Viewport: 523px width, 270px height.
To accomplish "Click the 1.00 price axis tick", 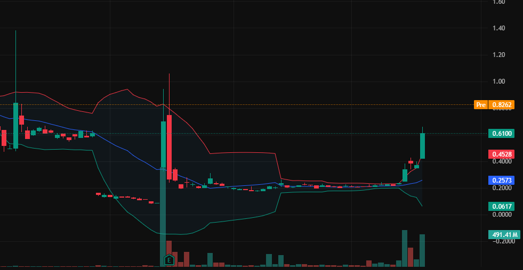I will coord(498,81).
